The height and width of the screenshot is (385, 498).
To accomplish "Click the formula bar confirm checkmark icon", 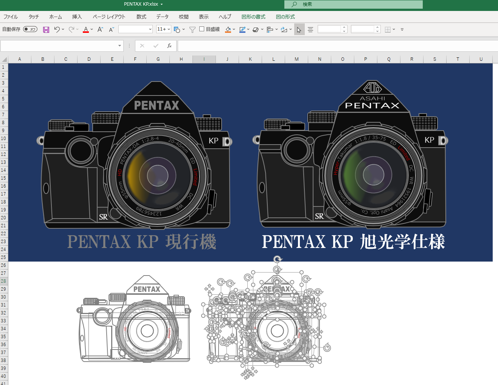I will coord(156,46).
